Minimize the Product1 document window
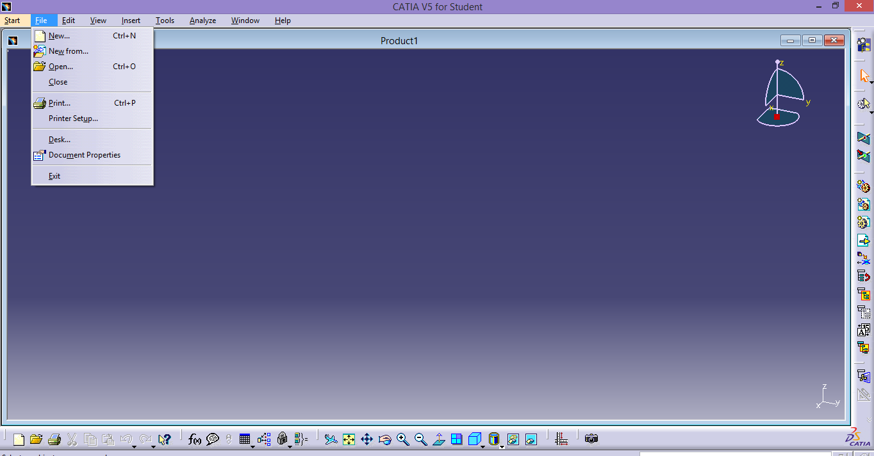 click(790, 40)
